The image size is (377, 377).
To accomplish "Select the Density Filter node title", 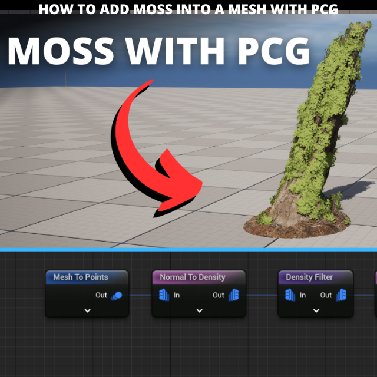I will (x=309, y=277).
